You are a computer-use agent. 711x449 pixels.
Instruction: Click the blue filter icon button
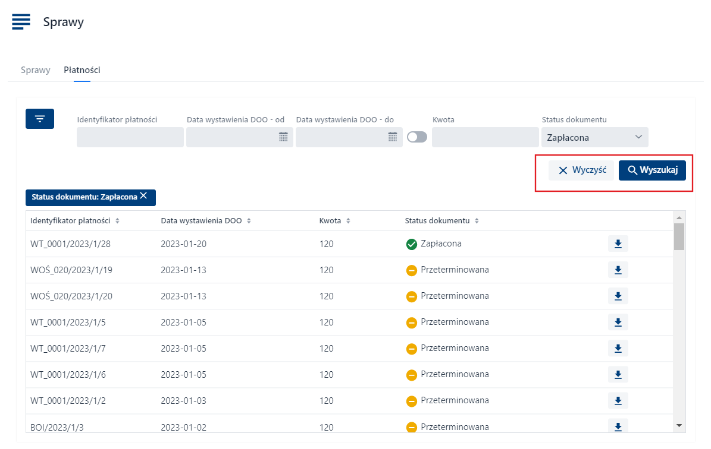click(40, 119)
